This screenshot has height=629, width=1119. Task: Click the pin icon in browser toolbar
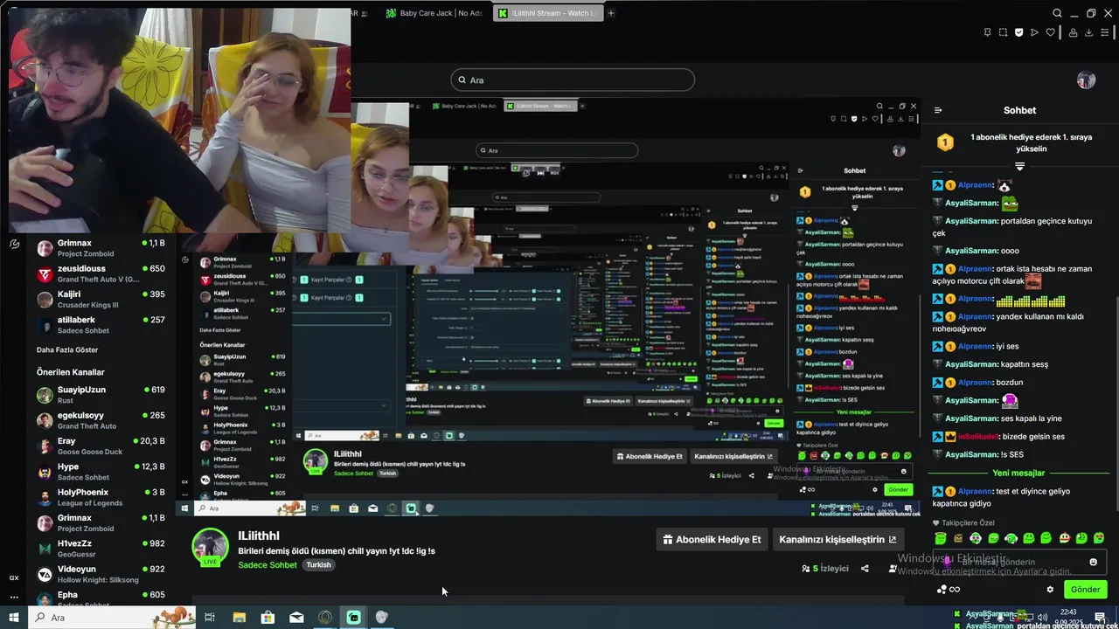(987, 32)
